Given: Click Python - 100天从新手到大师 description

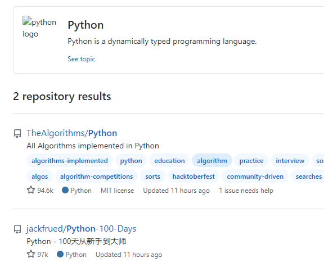Looking at the screenshot, I should click(x=76, y=241).
